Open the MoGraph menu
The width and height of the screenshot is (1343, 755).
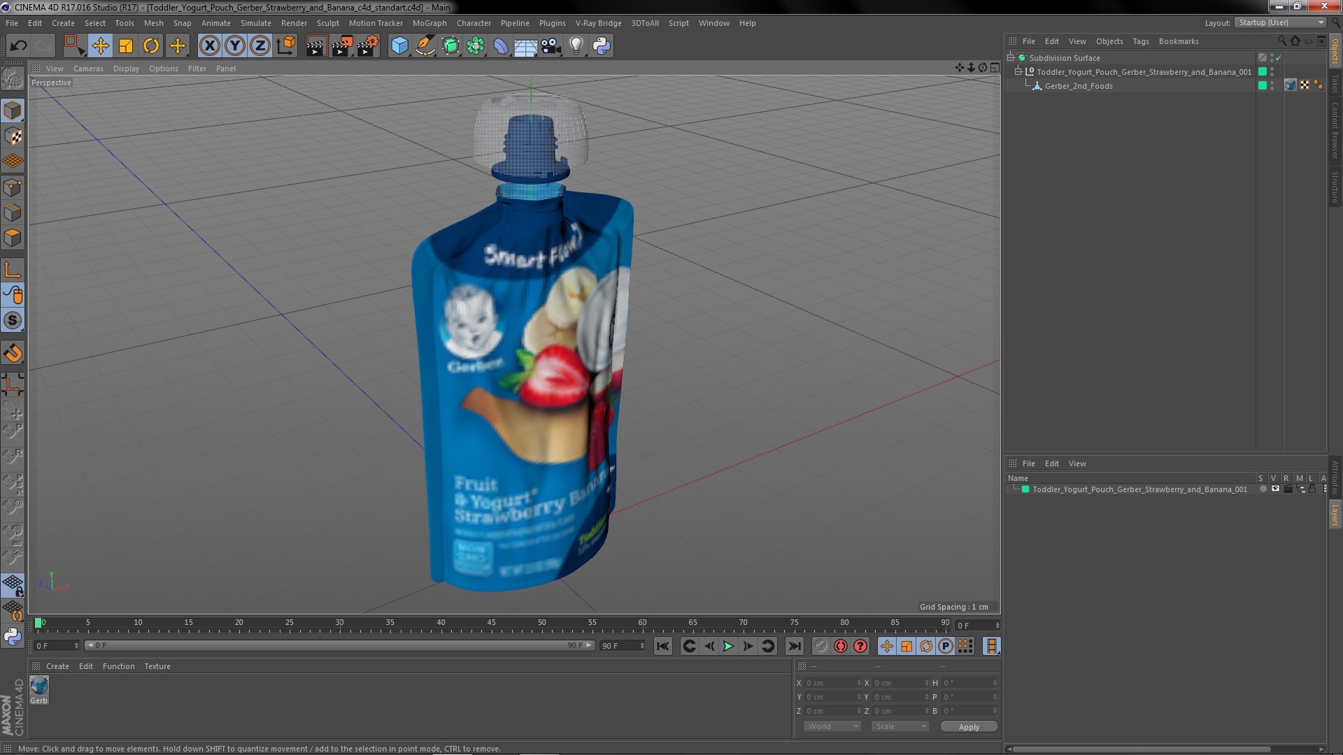coord(429,23)
